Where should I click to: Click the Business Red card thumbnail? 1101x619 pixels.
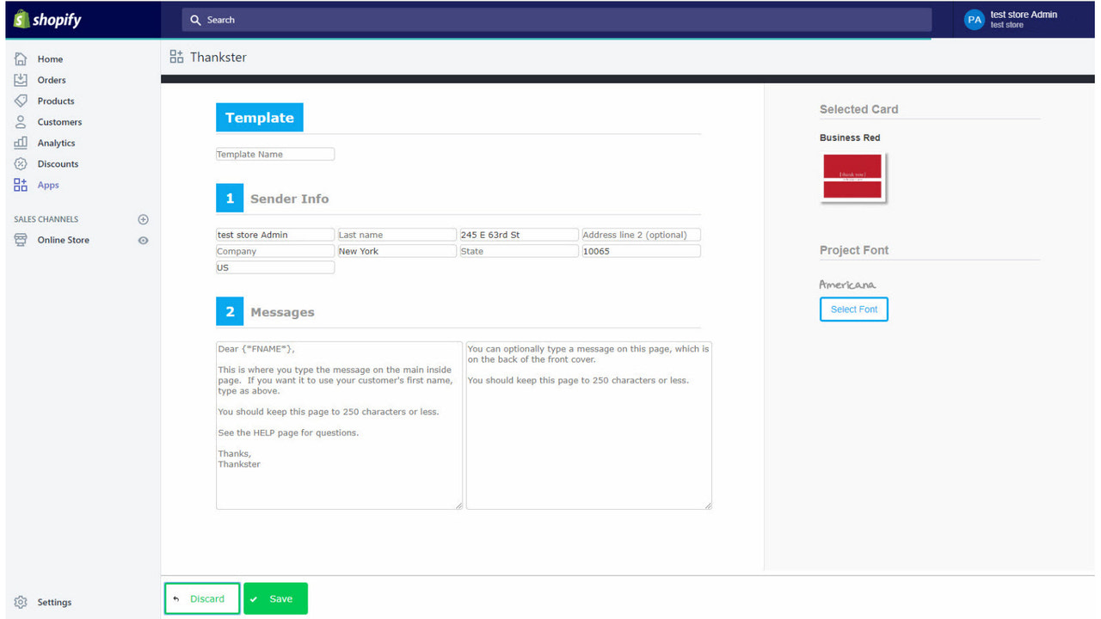click(852, 175)
